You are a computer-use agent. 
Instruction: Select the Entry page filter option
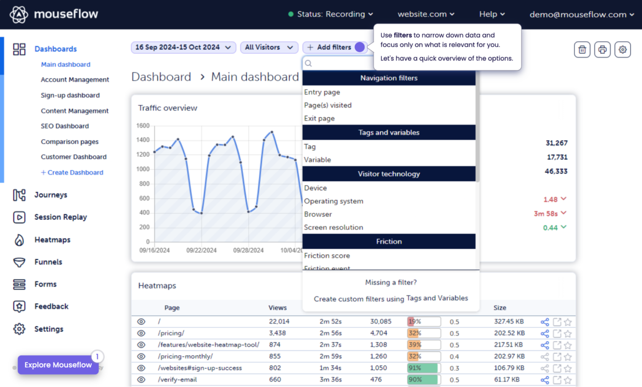click(x=322, y=92)
